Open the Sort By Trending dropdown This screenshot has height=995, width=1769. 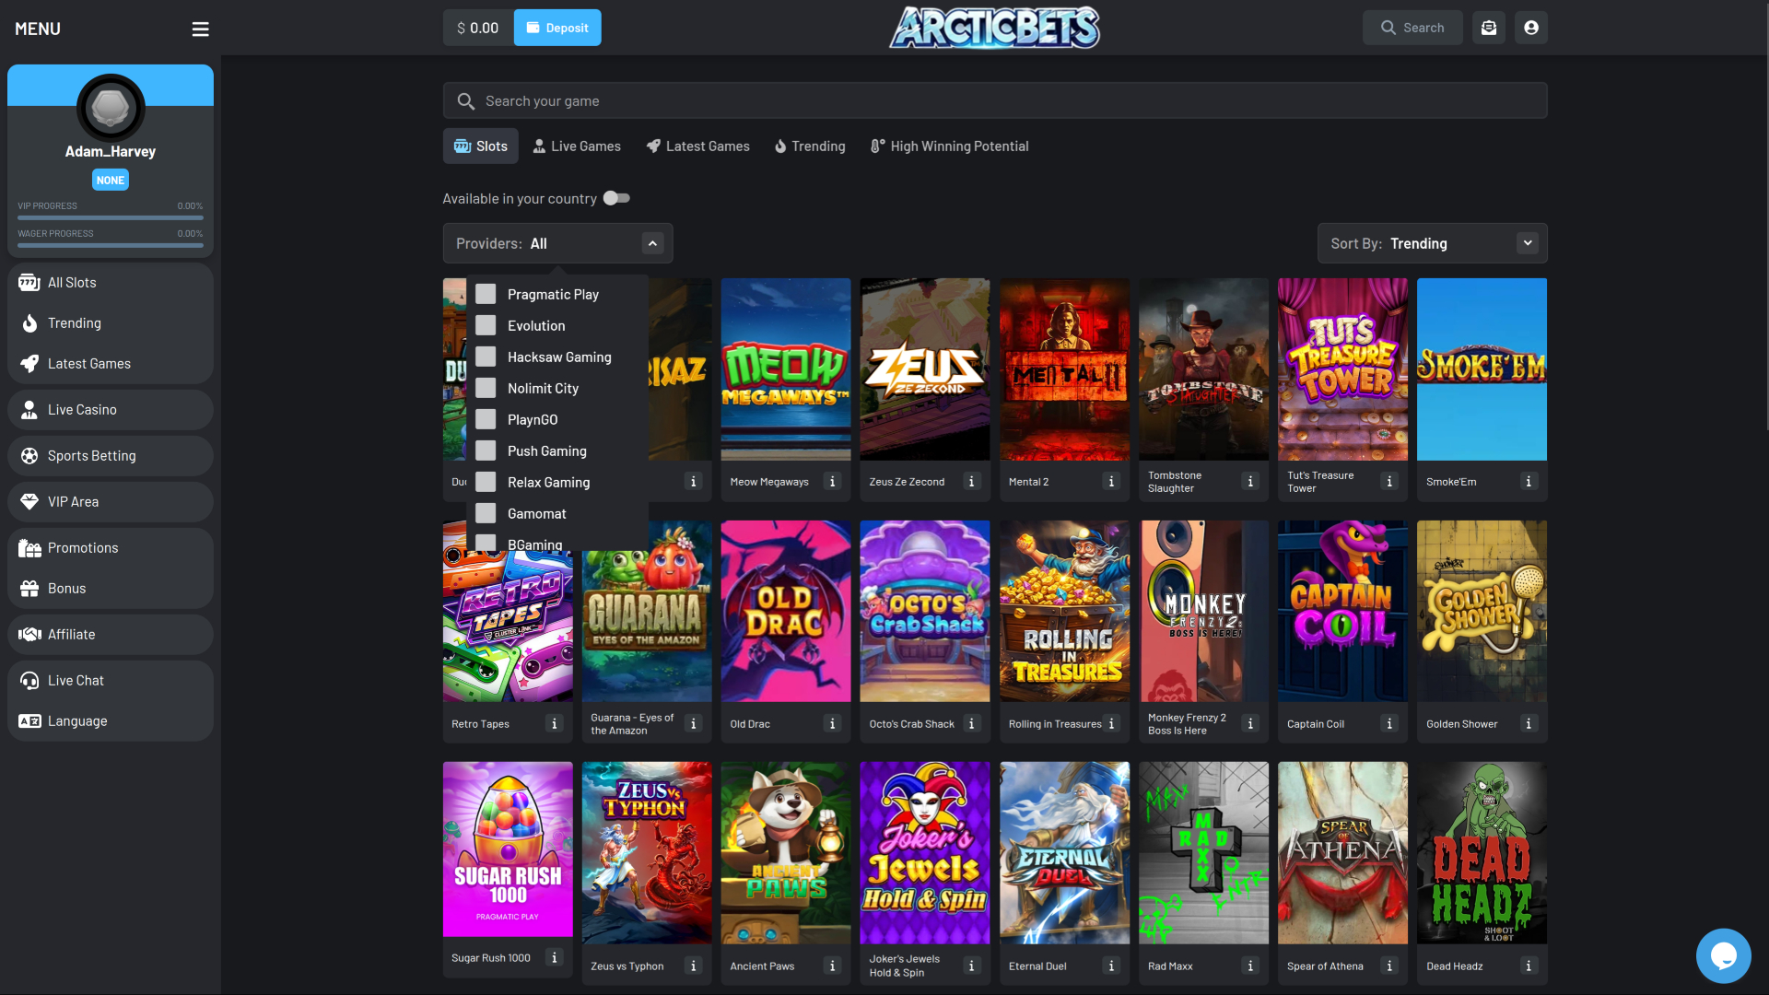click(x=1432, y=243)
